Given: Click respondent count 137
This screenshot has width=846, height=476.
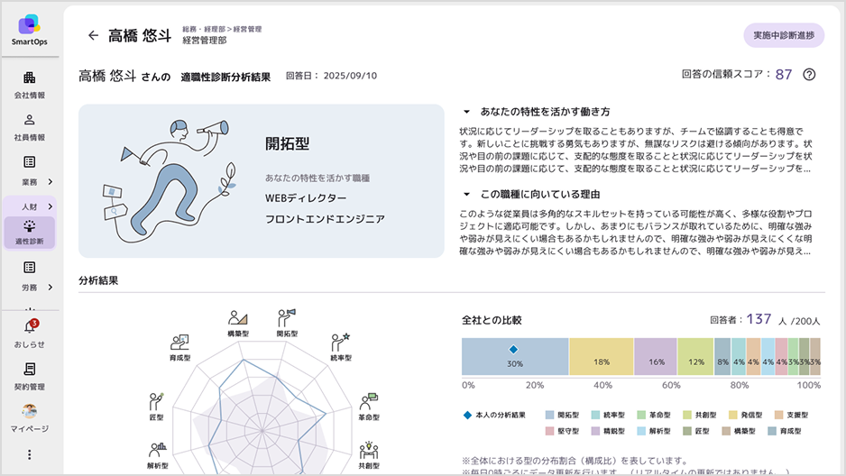Looking at the screenshot, I should click(759, 319).
